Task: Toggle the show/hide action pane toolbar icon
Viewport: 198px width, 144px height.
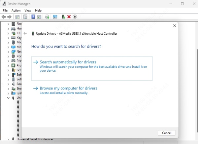Action: pos(39,17)
